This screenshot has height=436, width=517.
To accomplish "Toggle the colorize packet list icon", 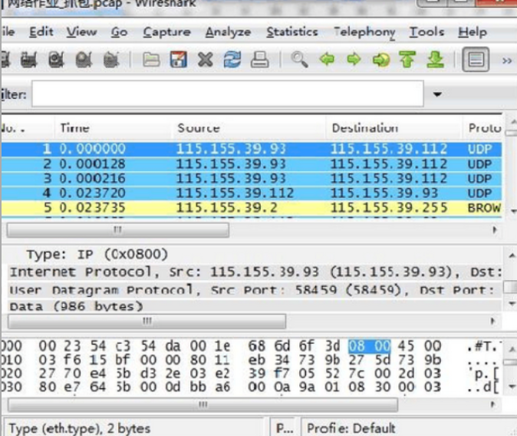I will [x=476, y=60].
